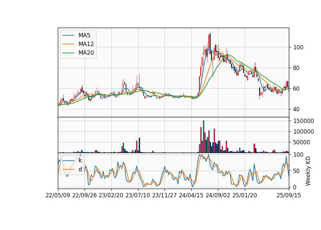This screenshot has width=321, height=230.
Task: Click the volume axis value 150000
Action: [304, 121]
